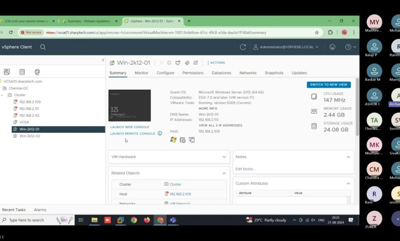400x241 pixels.
Task: Click the Not secure site badge
Action: [x=31, y=32]
